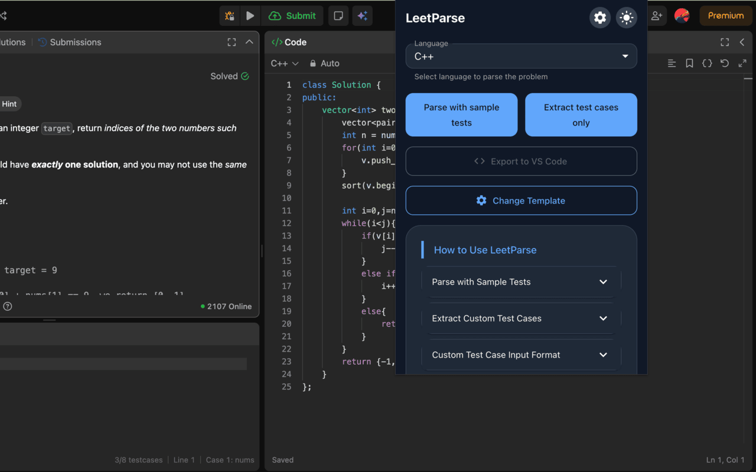This screenshot has width=756, height=472.
Task: Open LeetParse settings gear
Action: click(x=599, y=18)
